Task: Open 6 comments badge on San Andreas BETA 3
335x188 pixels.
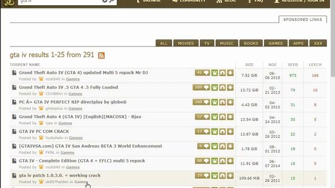Action: (204, 146)
